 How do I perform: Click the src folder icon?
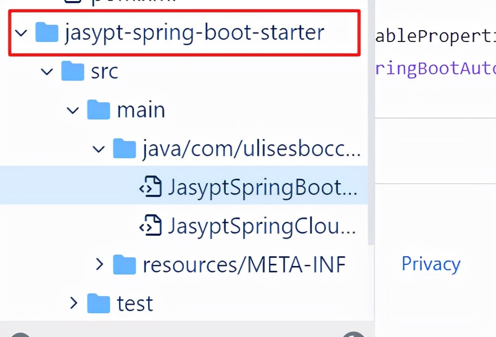(73, 71)
